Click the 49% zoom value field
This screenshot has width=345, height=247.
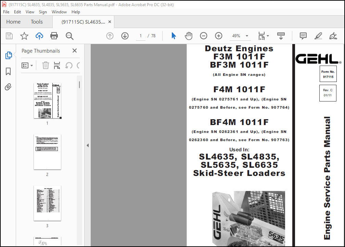pos(236,36)
